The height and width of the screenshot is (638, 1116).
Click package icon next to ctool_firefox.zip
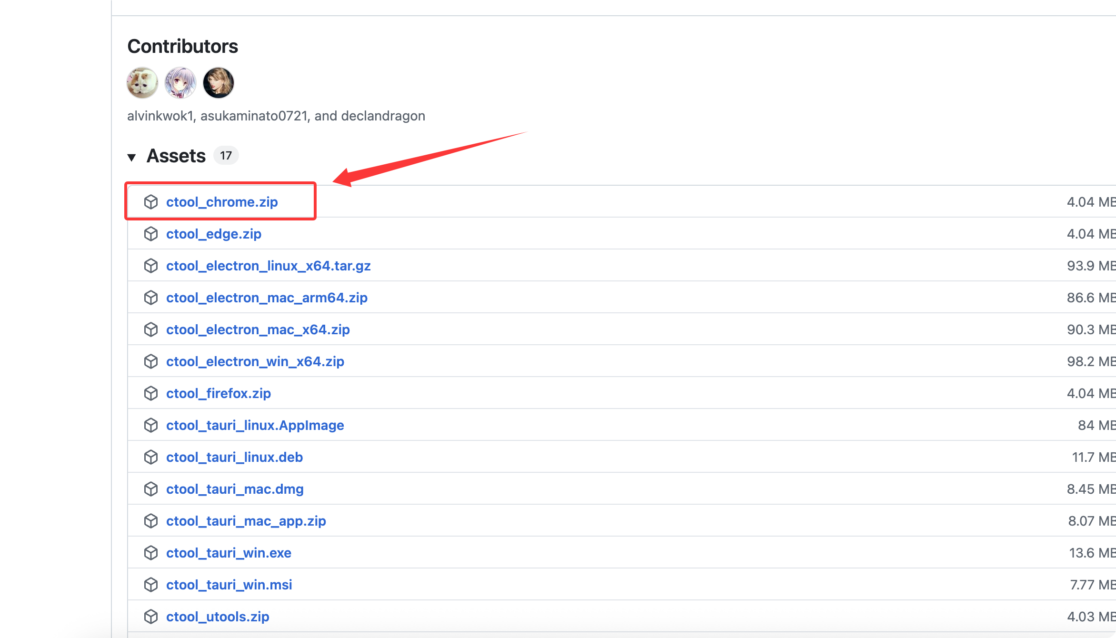(151, 393)
